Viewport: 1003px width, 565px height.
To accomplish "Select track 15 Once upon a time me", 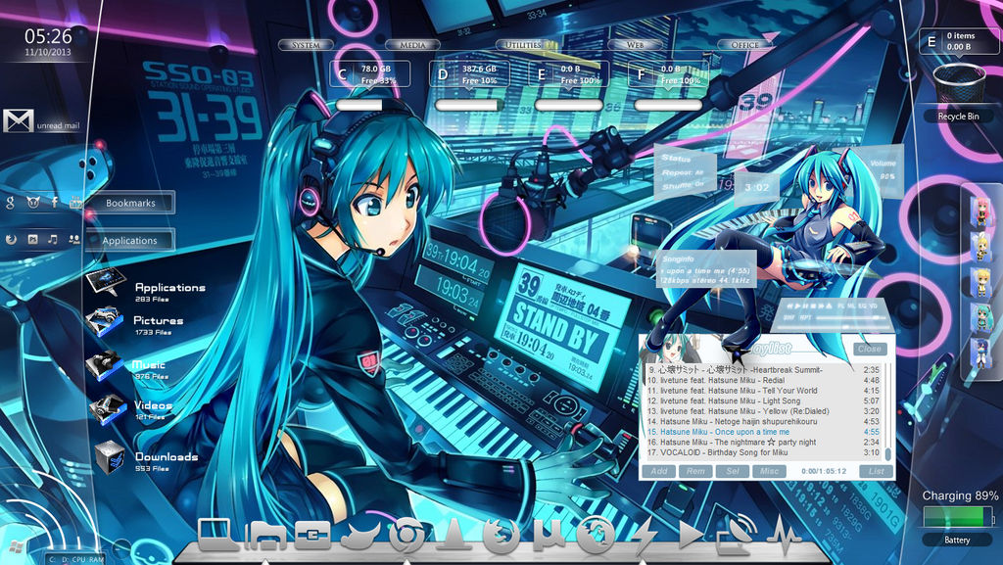I will coord(762,432).
